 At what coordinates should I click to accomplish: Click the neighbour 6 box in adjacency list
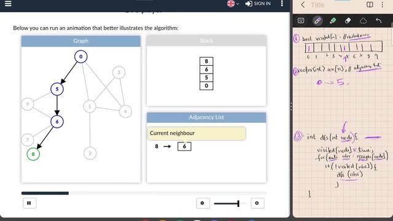184,146
